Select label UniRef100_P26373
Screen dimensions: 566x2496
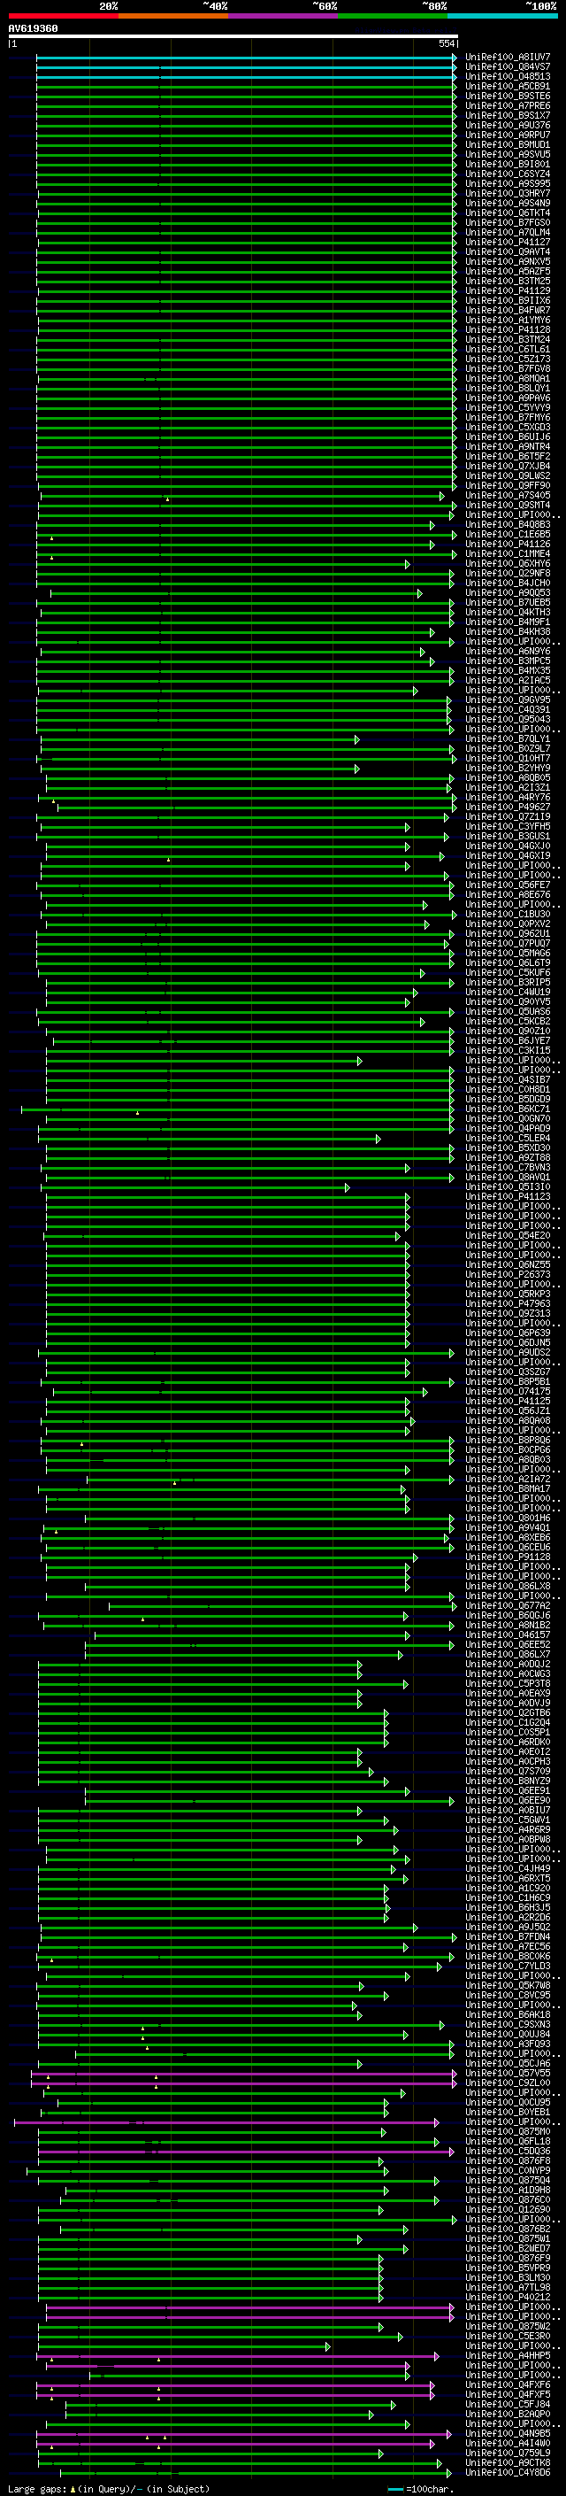click(507, 1274)
